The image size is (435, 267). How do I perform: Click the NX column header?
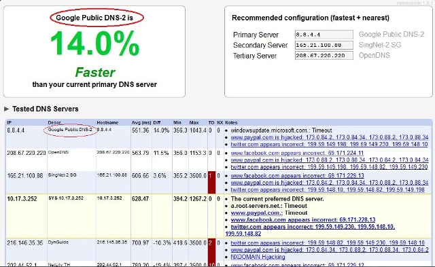[220, 122]
